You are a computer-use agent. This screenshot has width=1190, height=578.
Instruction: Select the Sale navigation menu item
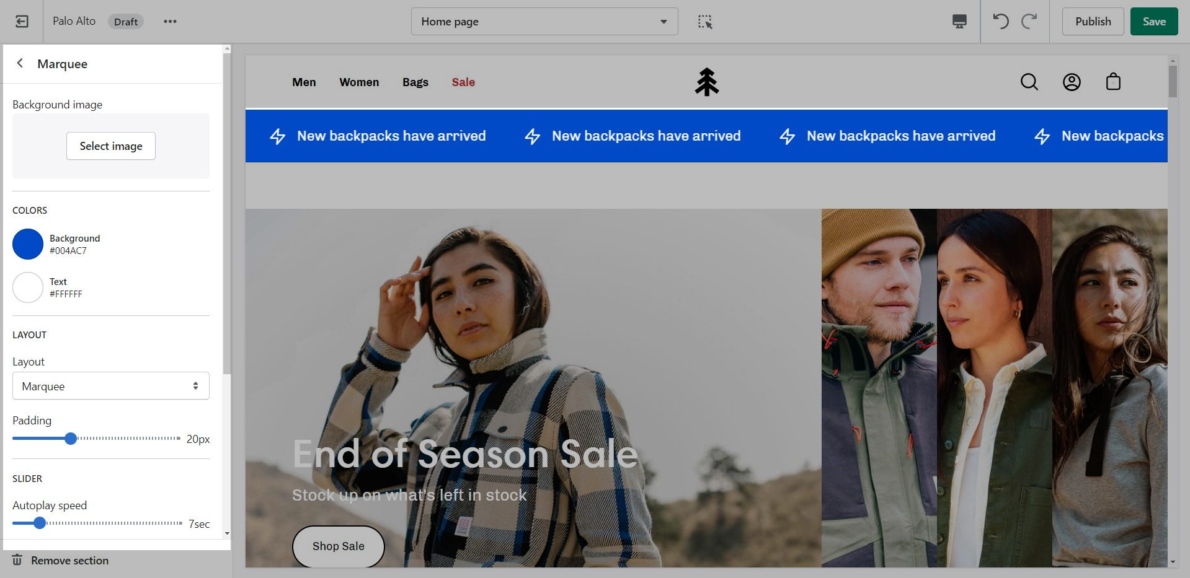tap(463, 82)
